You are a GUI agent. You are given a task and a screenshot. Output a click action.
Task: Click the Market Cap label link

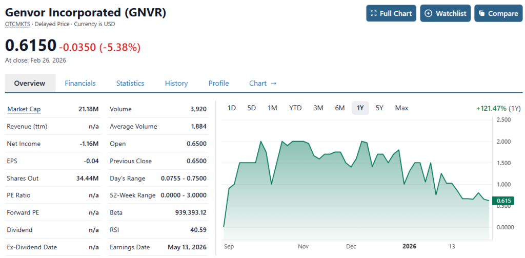pos(24,109)
